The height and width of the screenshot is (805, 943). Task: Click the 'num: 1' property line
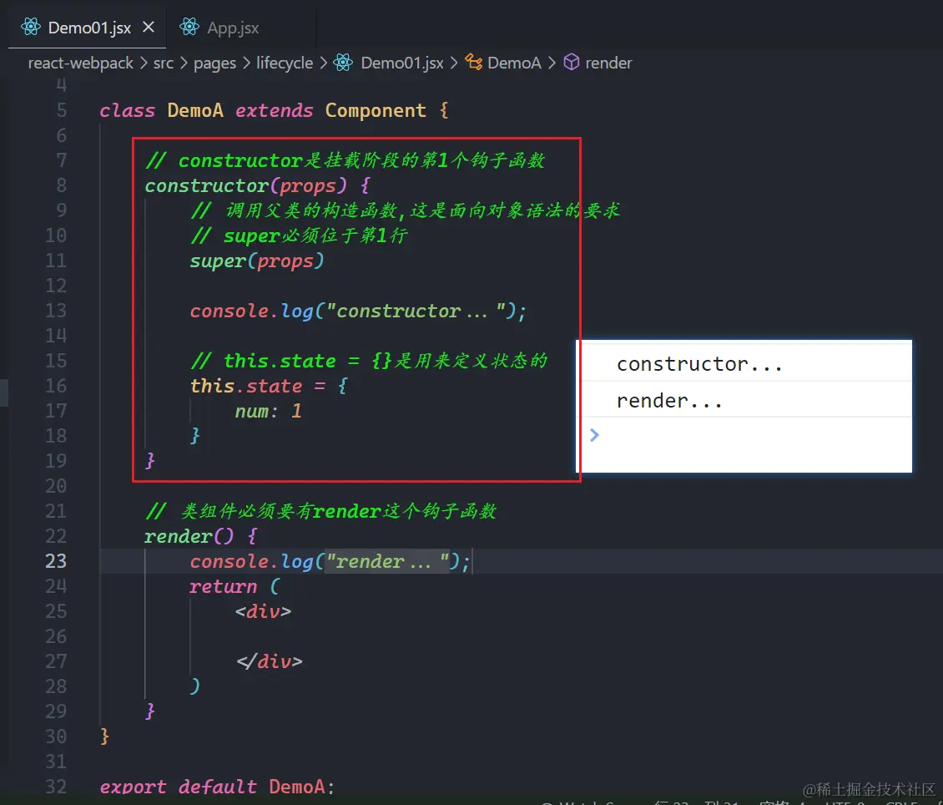tap(268, 411)
